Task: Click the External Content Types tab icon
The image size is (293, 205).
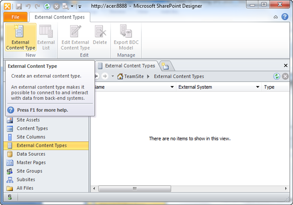Action: coord(100,66)
